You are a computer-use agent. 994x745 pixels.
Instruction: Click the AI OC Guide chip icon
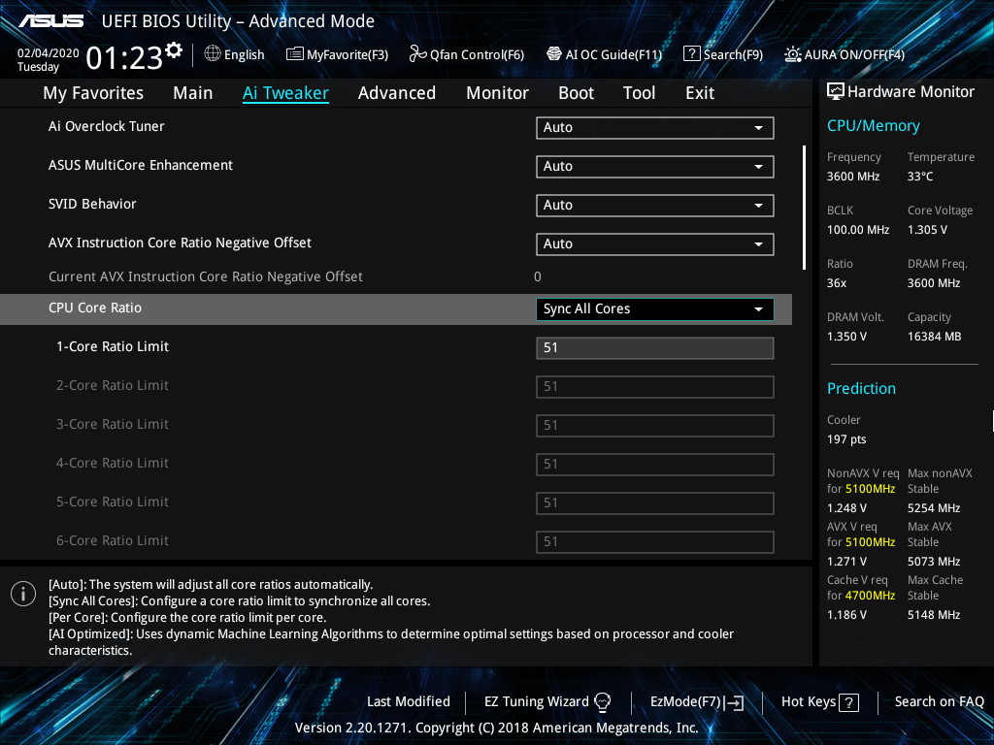coord(554,54)
